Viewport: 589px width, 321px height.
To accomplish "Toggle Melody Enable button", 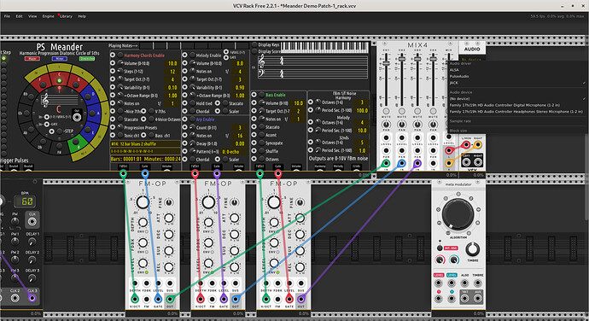I will [192, 55].
